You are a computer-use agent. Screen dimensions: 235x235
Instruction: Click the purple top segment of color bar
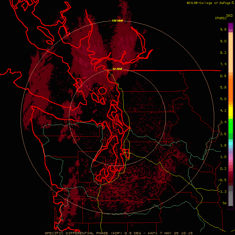pyautogui.click(x=231, y=26)
